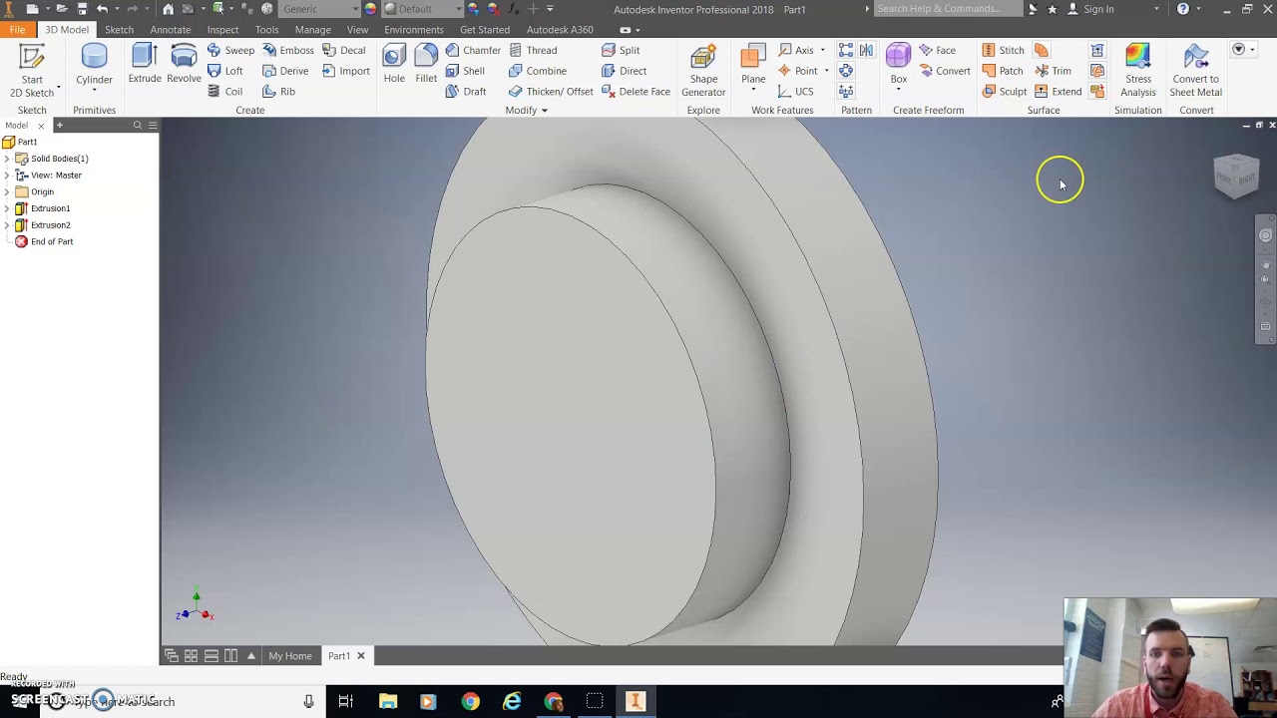Open File Explorer from taskbar
This screenshot has width=1277, height=718.
388,702
